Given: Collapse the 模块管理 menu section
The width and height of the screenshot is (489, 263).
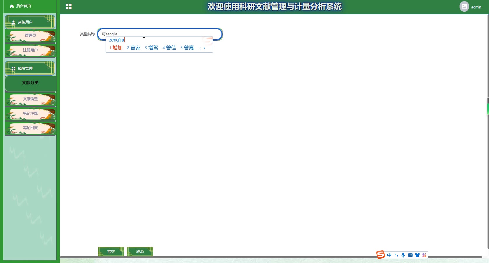Looking at the screenshot, I should click(x=30, y=68).
